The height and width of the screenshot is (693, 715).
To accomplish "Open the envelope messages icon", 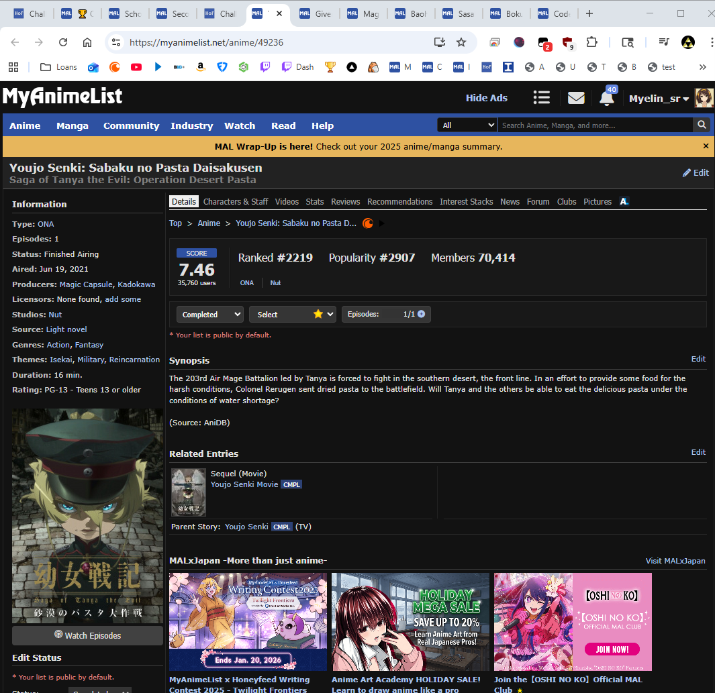I will pos(576,97).
